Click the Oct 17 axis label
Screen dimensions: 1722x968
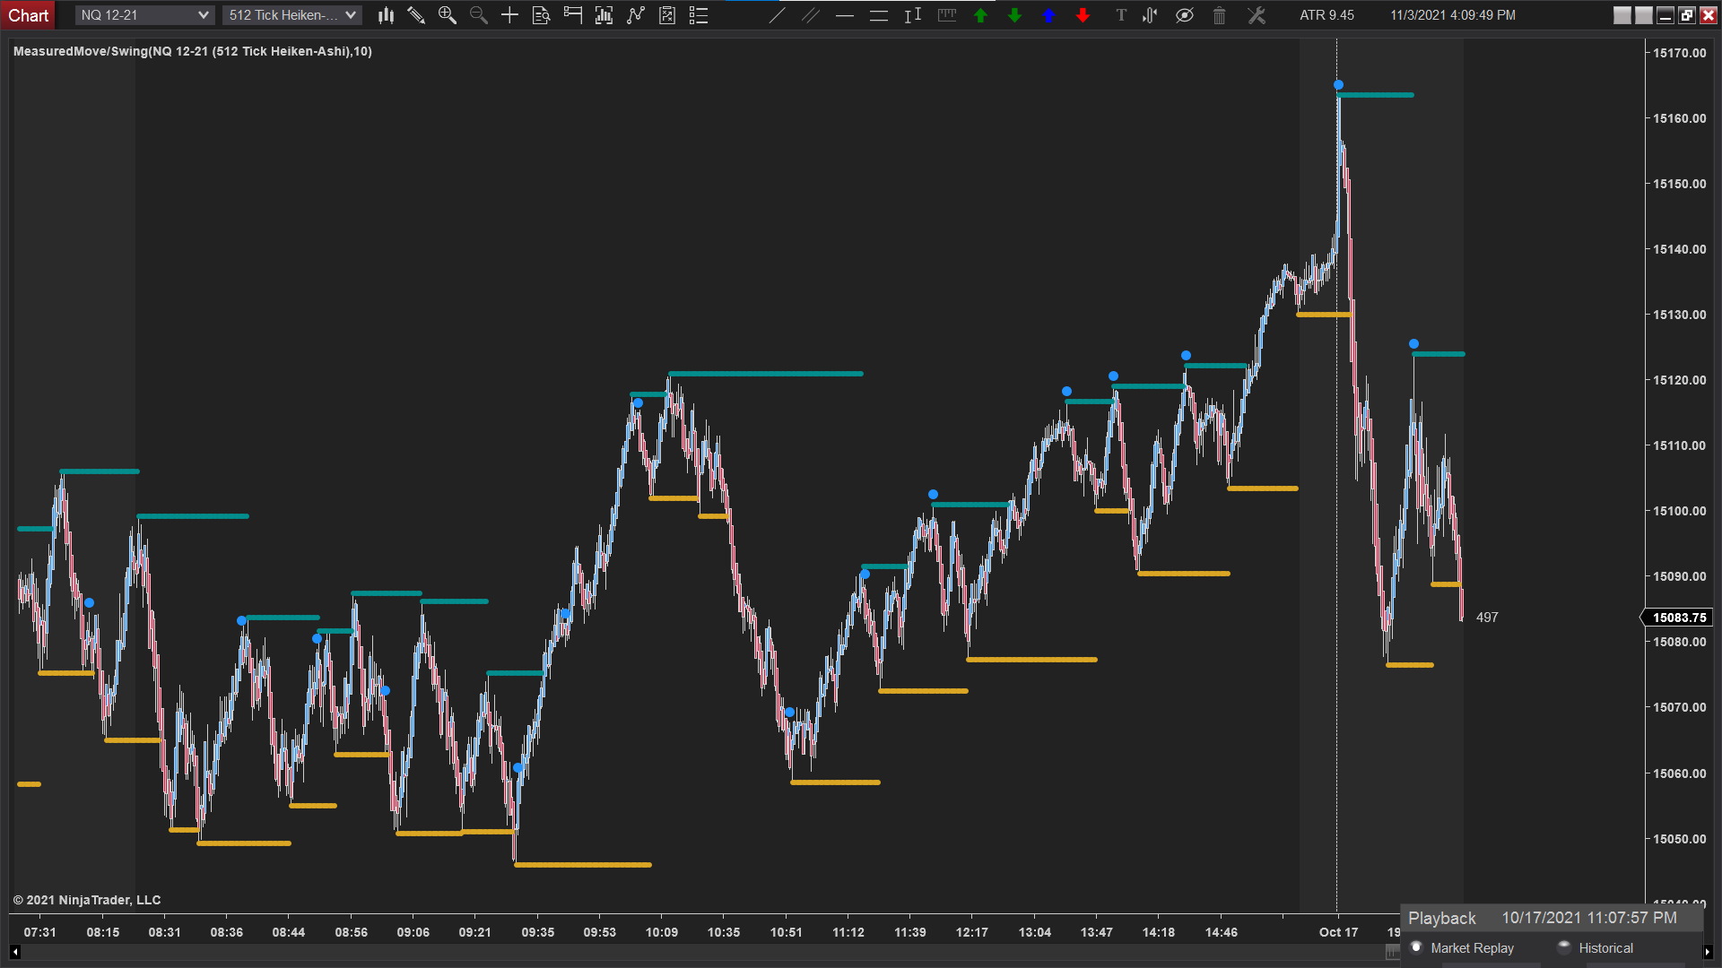(x=1337, y=932)
